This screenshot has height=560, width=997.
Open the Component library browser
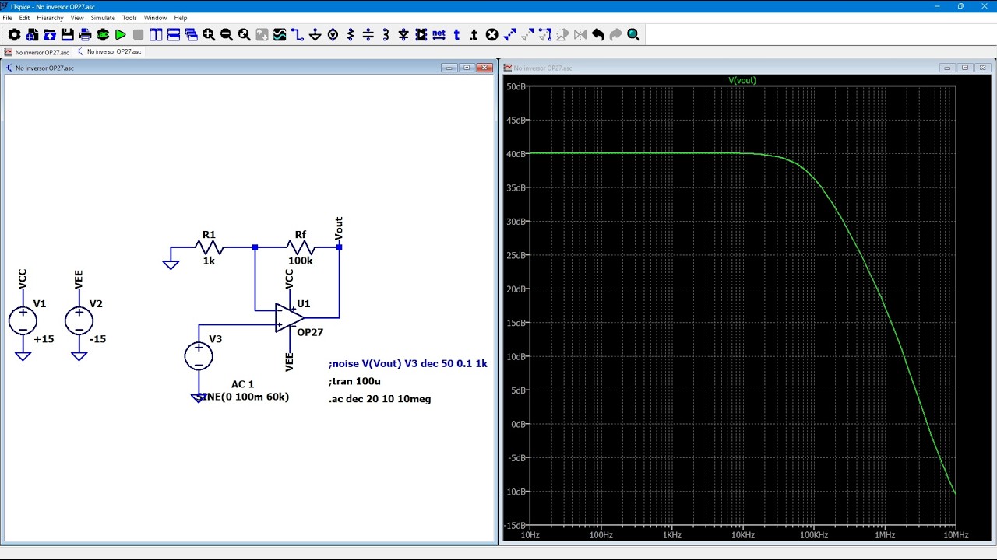[x=421, y=34]
